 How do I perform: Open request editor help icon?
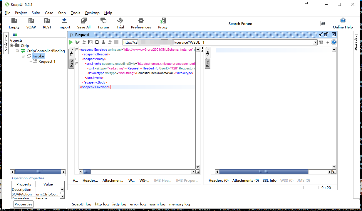(x=334, y=42)
